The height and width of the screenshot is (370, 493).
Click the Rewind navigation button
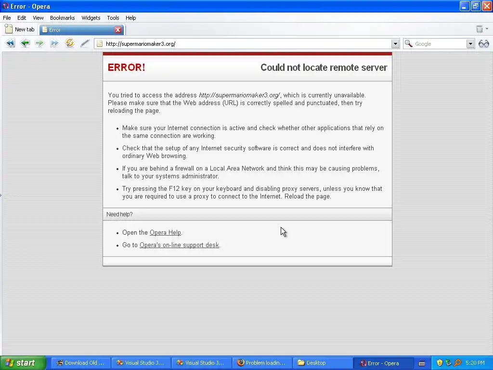click(10, 43)
